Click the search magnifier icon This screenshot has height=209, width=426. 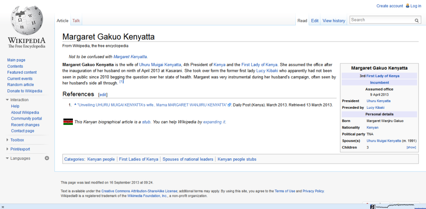(417, 20)
